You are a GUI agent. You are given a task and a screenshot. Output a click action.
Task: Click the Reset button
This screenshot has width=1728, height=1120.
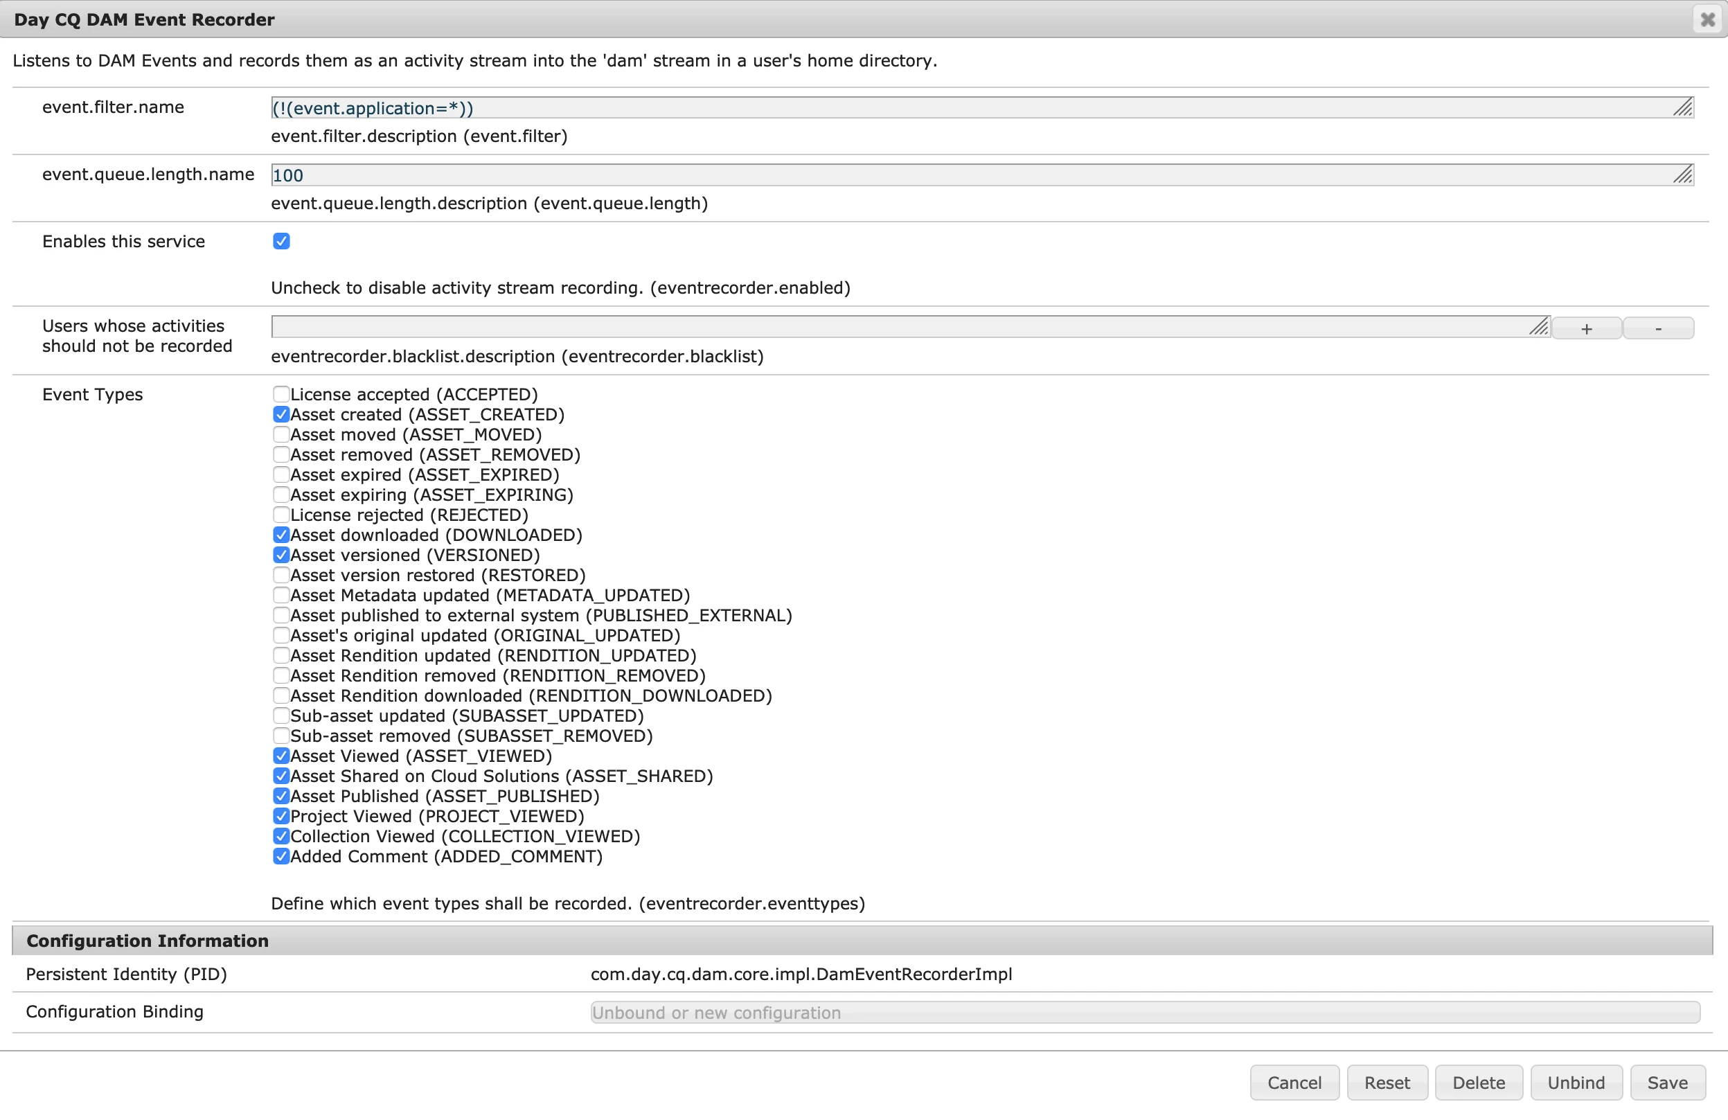[1387, 1082]
